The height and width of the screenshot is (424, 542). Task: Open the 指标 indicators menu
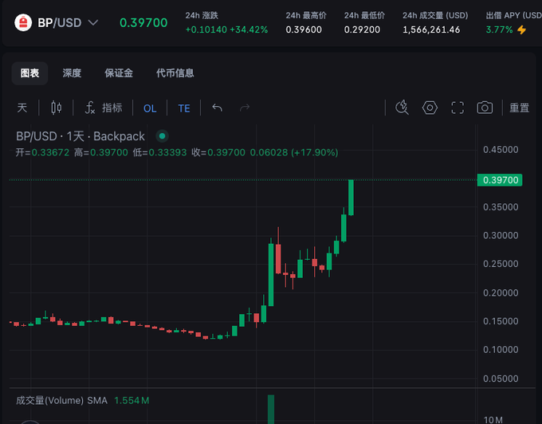tap(104, 108)
